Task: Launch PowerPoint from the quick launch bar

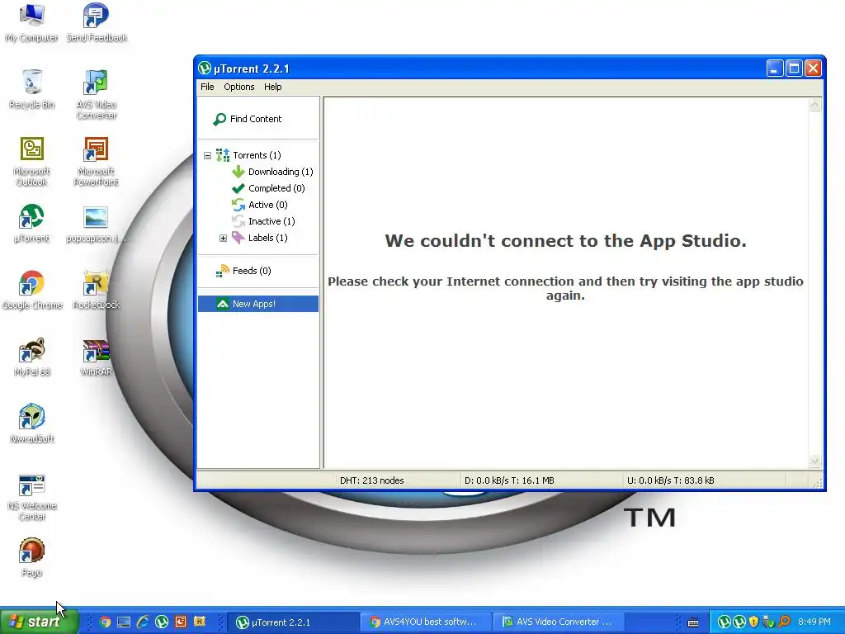Action: click(181, 622)
